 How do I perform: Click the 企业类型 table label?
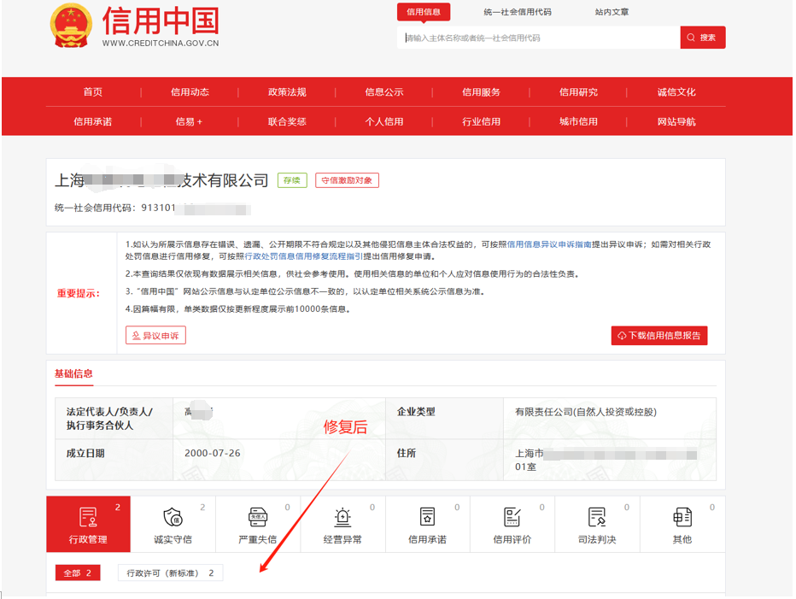[x=416, y=412]
